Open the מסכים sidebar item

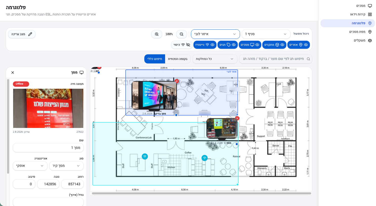[348, 6]
